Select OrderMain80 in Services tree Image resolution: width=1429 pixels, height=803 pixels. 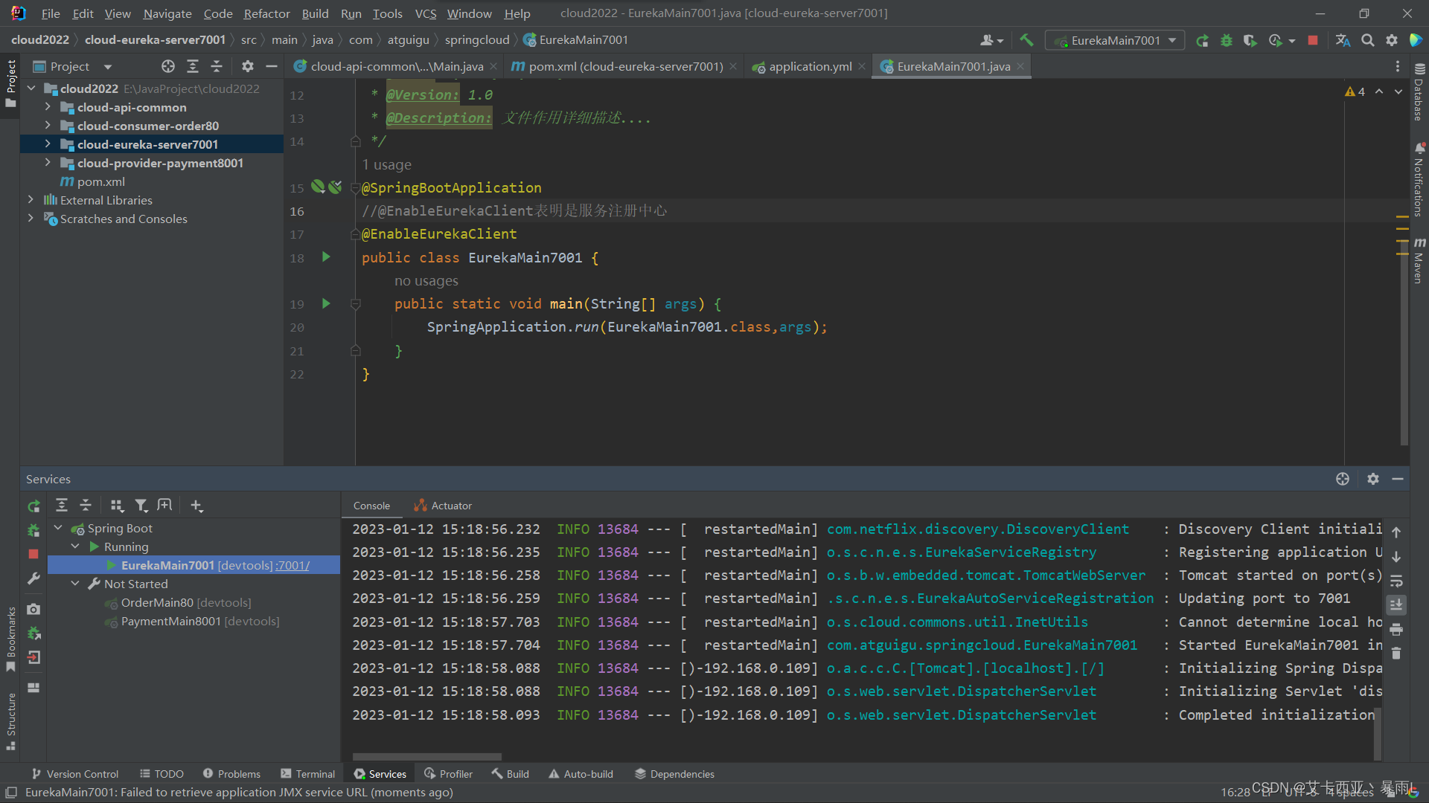(x=157, y=602)
